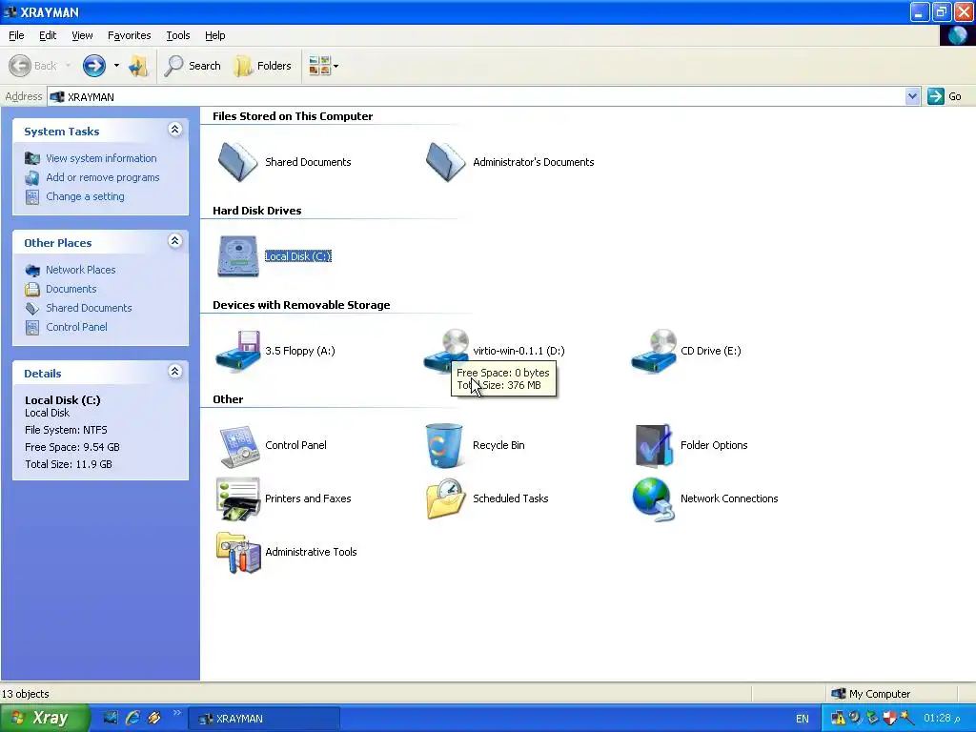Open the File menu
Screen dimensions: 976x732
[x=16, y=35]
